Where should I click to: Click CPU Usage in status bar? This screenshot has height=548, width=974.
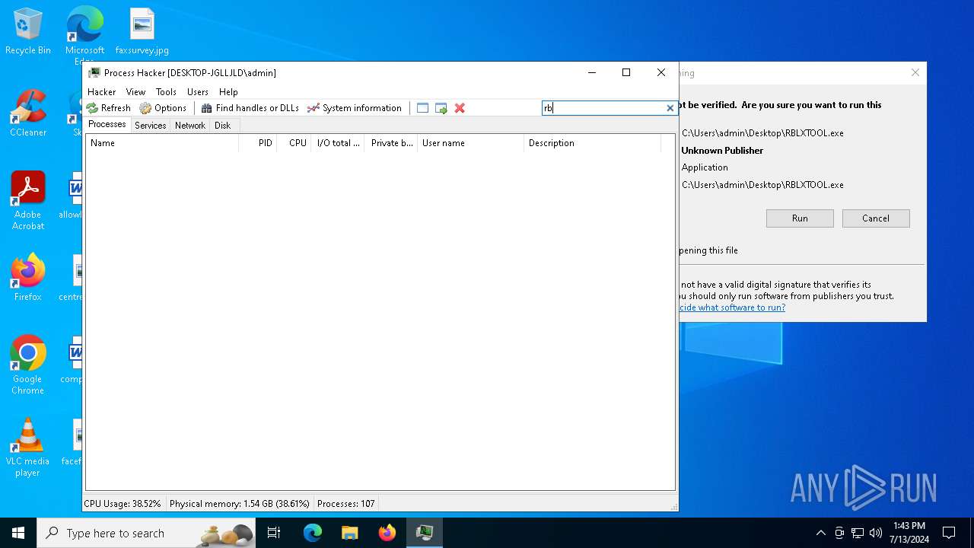click(x=123, y=504)
